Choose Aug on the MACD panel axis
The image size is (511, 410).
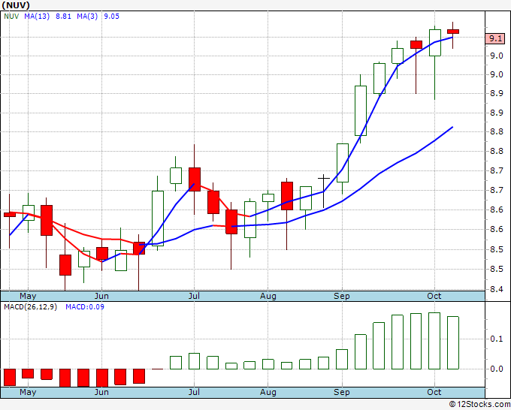268,392
